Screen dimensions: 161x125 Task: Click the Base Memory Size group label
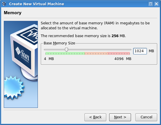pos(59,43)
